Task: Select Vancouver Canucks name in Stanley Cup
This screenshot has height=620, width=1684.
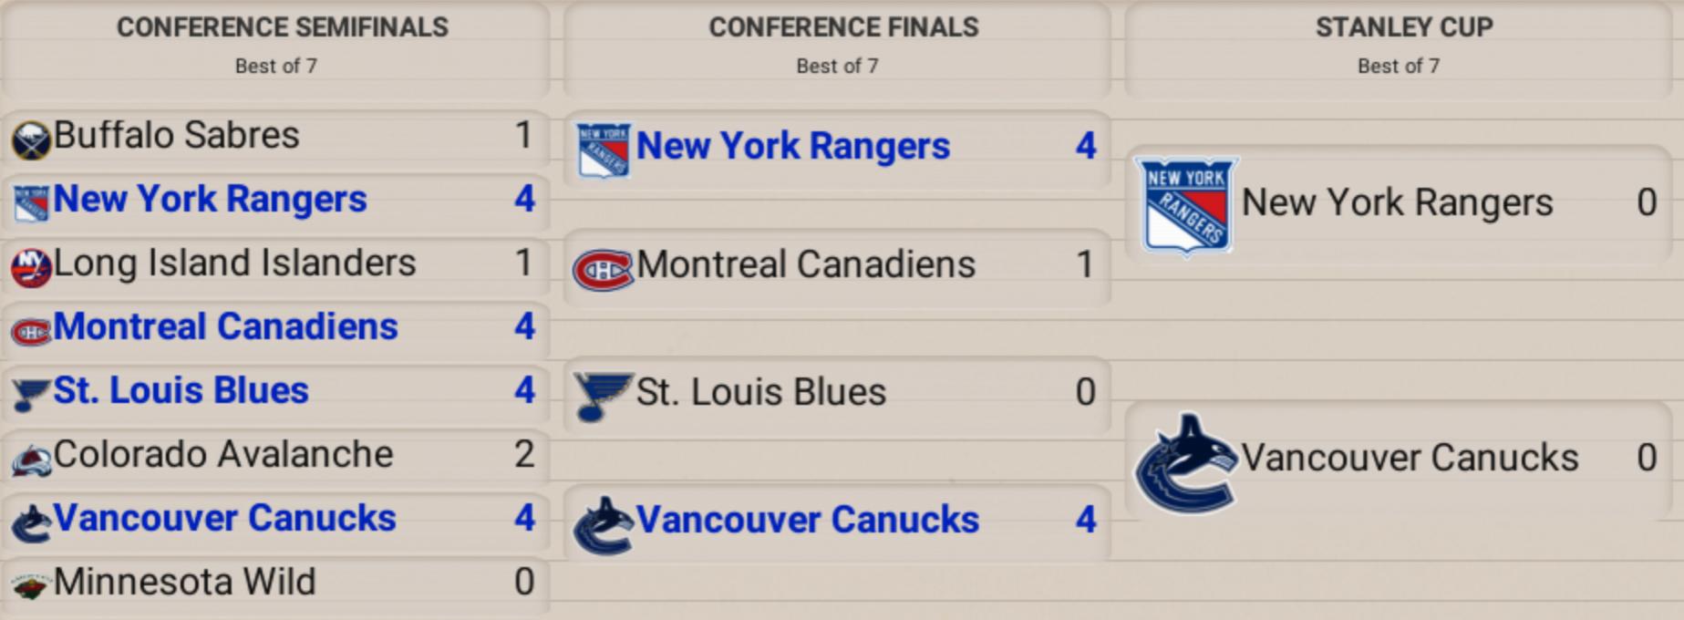Action: click(1410, 459)
